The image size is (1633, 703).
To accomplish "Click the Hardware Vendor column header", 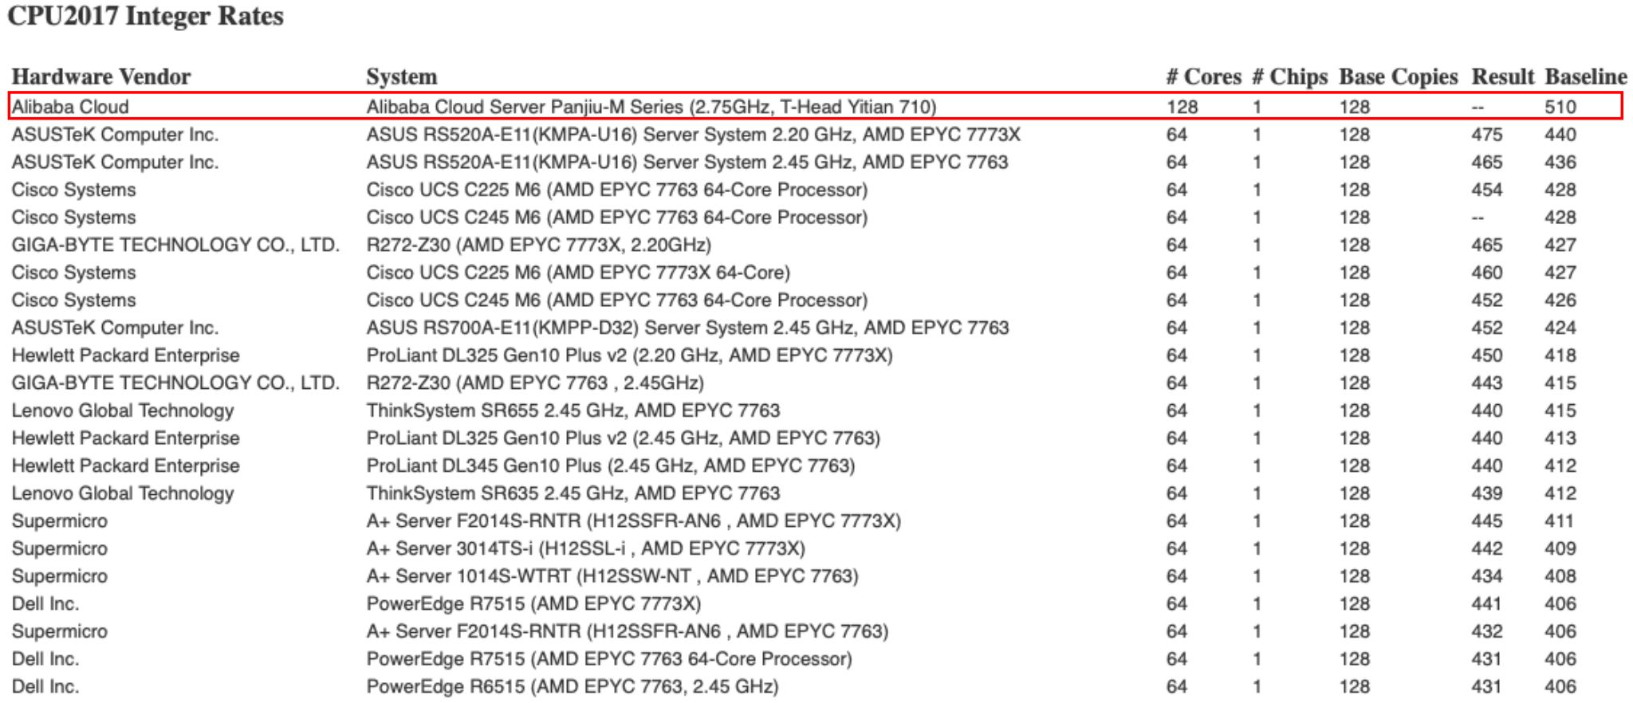I will (x=101, y=77).
